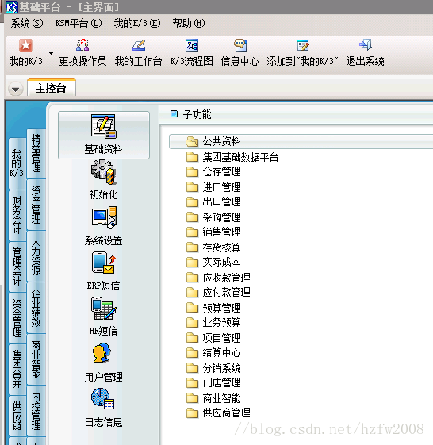Open the 出口管理 folder
433x445 pixels.
[213, 201]
